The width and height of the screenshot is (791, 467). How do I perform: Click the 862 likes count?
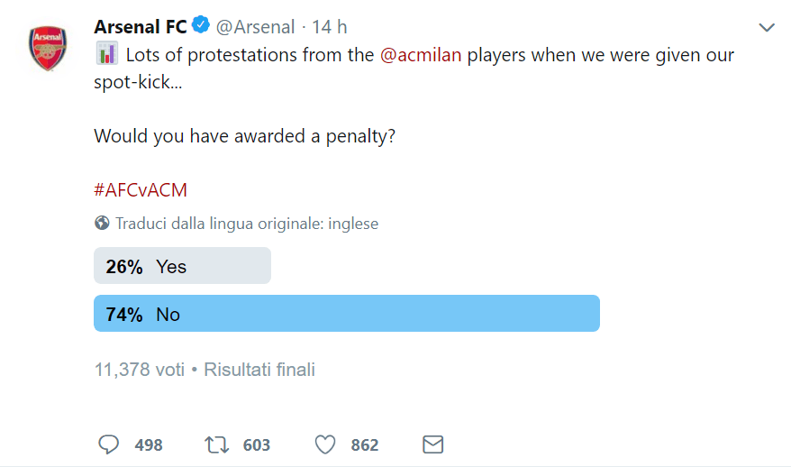point(365,445)
